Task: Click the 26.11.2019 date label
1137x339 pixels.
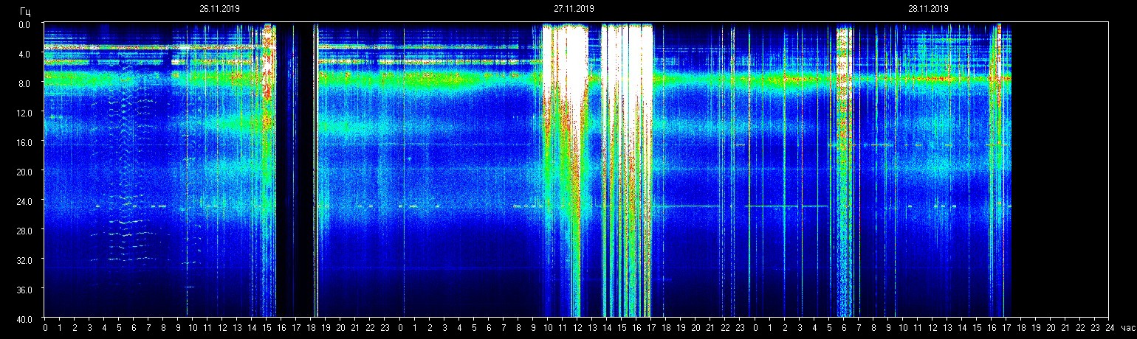Action: (219, 9)
